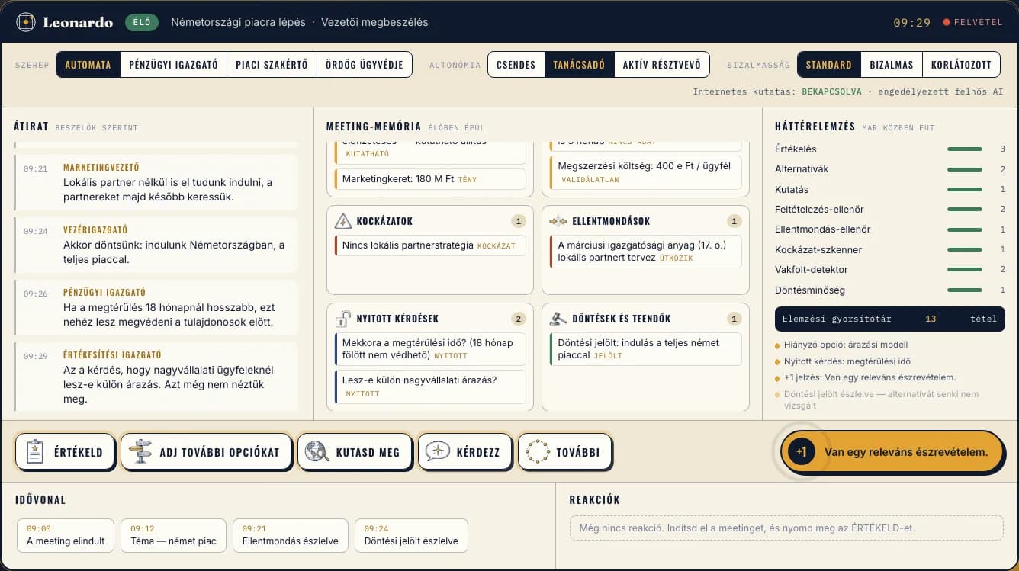The width and height of the screenshot is (1019, 571).
Task: Click the globe magnifier icon on KUTASD MEG
Action: (317, 452)
